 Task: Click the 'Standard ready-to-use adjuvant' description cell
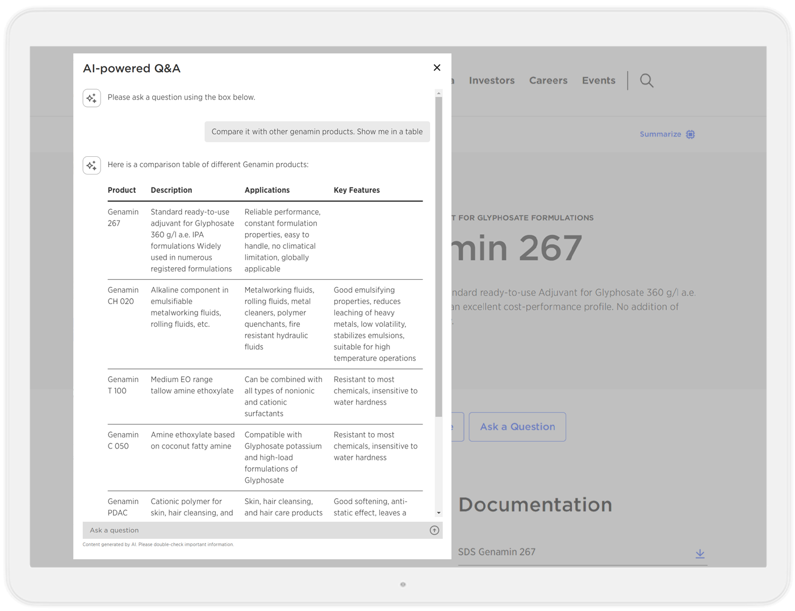click(193, 240)
